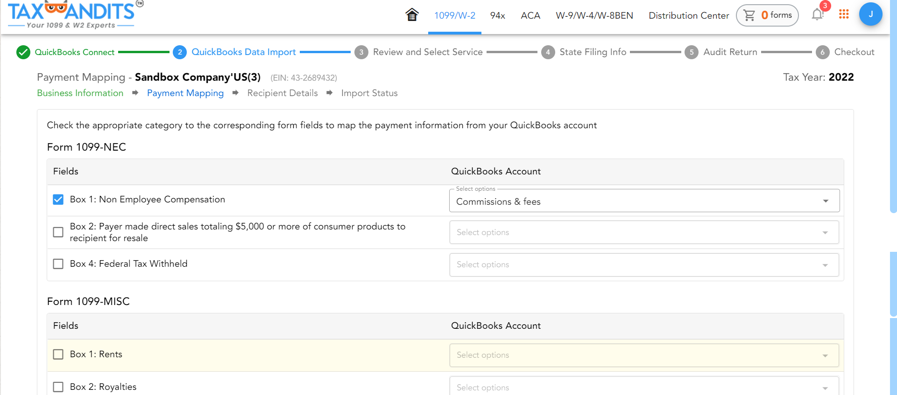Click the Audit Return step label
The height and width of the screenshot is (395, 897).
coord(730,52)
